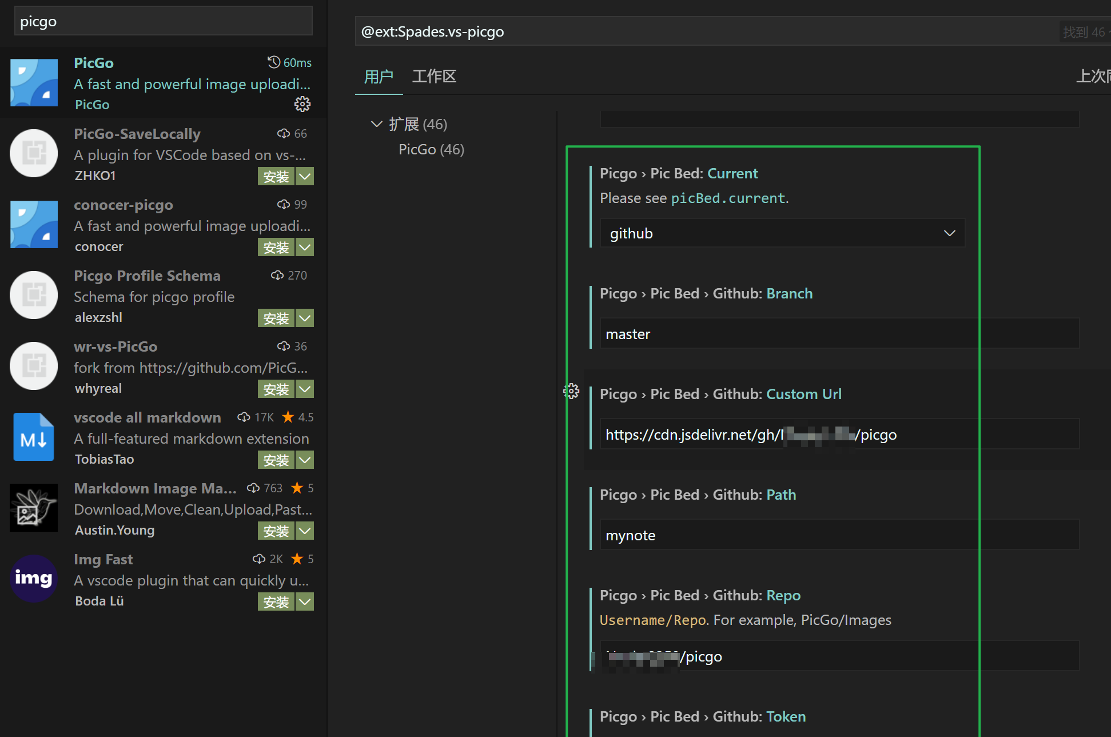1111x737 pixels.
Task: Click the PicGo extension manage gear icon
Action: [x=302, y=104]
